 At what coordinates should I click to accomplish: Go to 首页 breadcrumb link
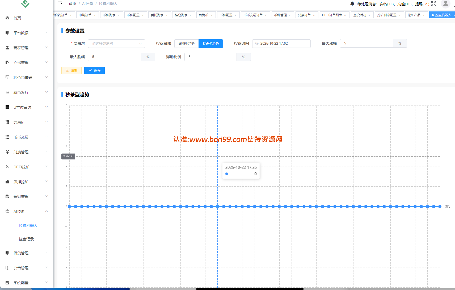[x=72, y=4]
